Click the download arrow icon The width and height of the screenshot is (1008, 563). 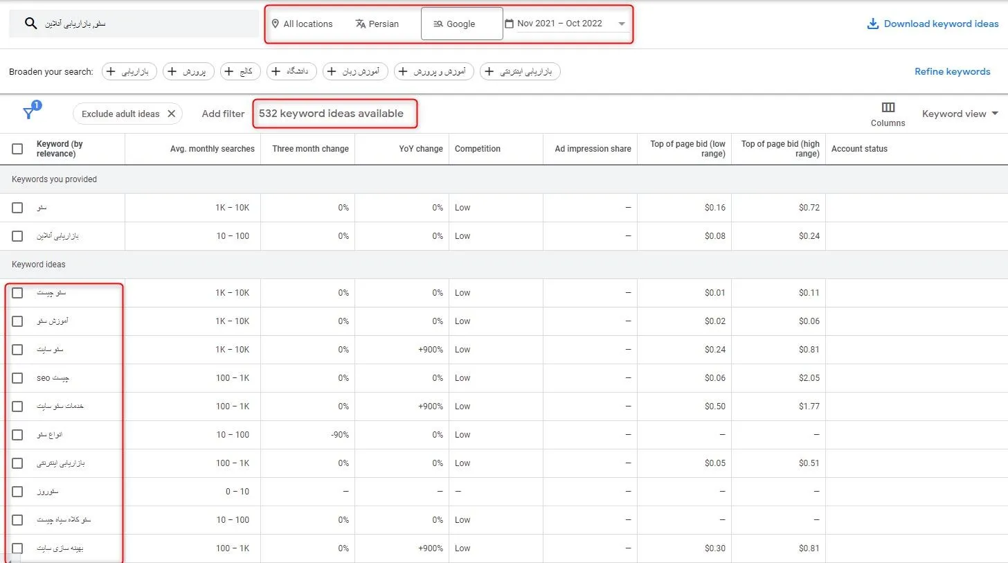pos(873,24)
